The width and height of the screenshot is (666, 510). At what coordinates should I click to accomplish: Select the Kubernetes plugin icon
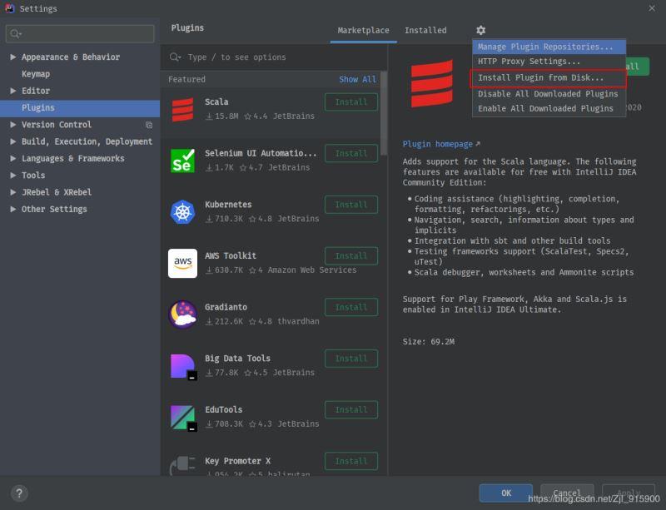click(182, 212)
